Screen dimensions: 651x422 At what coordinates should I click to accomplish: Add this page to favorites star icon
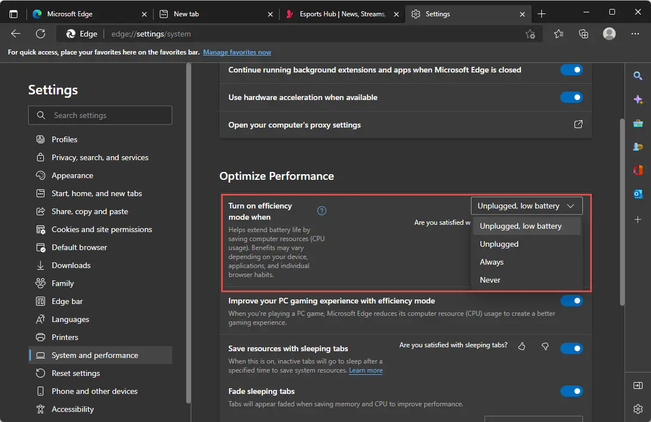[x=530, y=34]
